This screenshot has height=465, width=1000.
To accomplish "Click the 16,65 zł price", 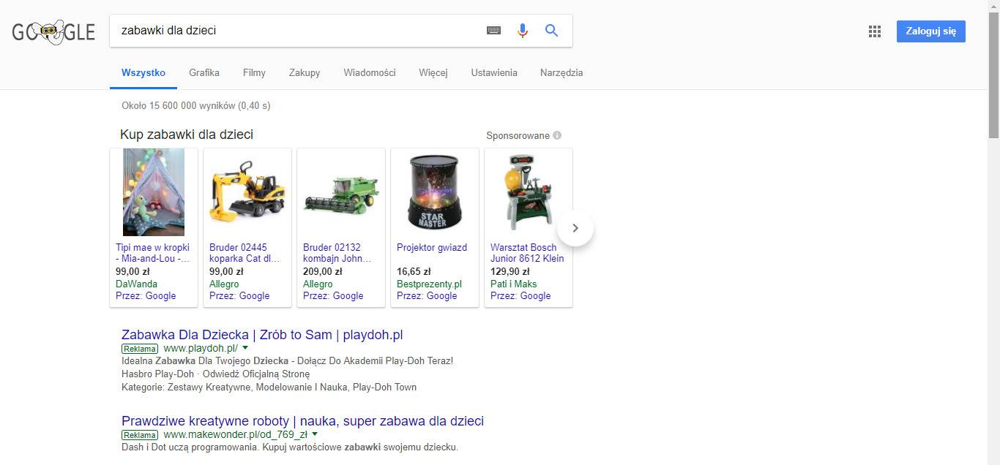I will pyautogui.click(x=414, y=271).
